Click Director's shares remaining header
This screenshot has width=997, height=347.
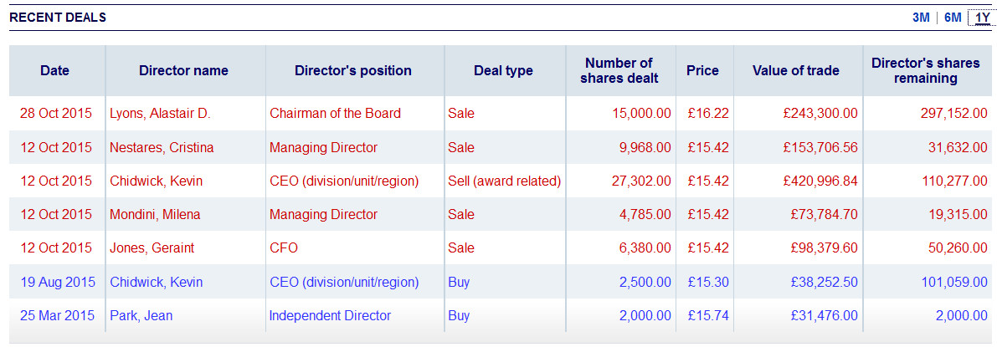coord(925,71)
